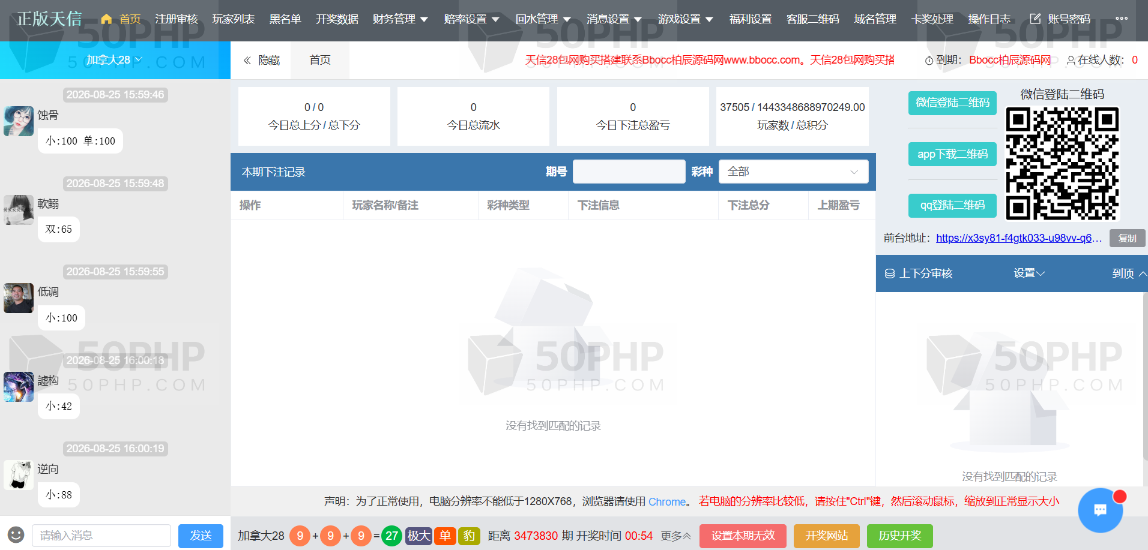The width and height of the screenshot is (1148, 550).
Task: Expand the 财务管理 menu
Action: 400,19
